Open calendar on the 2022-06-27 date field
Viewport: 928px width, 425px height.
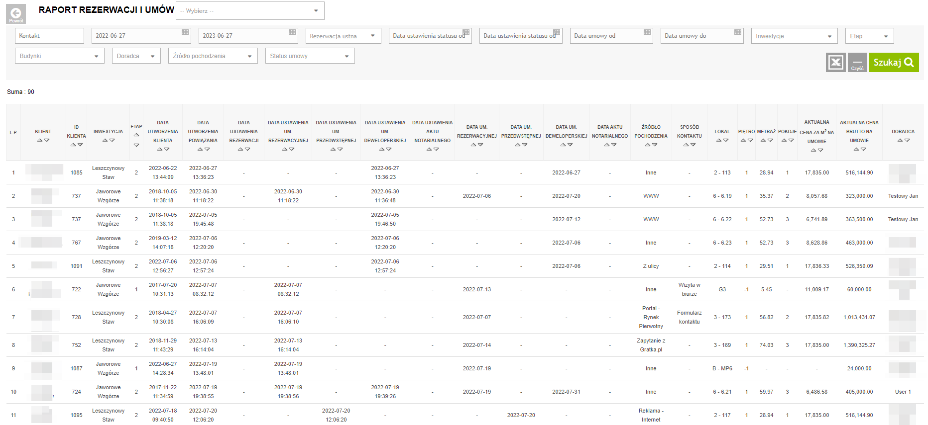click(185, 32)
